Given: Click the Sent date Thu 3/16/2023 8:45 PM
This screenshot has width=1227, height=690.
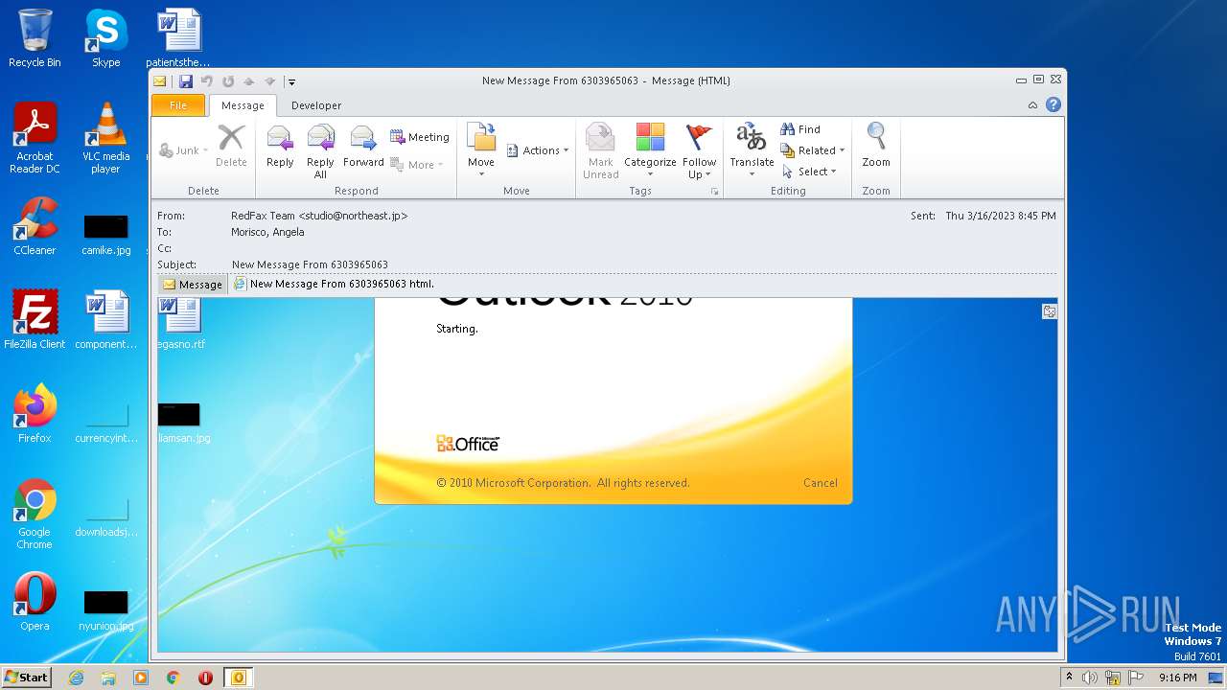Looking at the screenshot, I should [1001, 217].
